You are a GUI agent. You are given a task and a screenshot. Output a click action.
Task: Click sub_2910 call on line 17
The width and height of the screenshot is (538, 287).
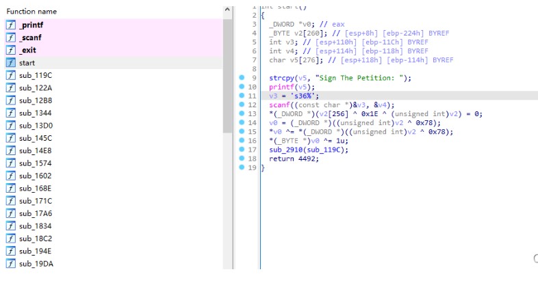point(285,150)
